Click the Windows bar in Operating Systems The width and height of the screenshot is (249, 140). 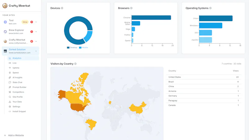point(211,25)
